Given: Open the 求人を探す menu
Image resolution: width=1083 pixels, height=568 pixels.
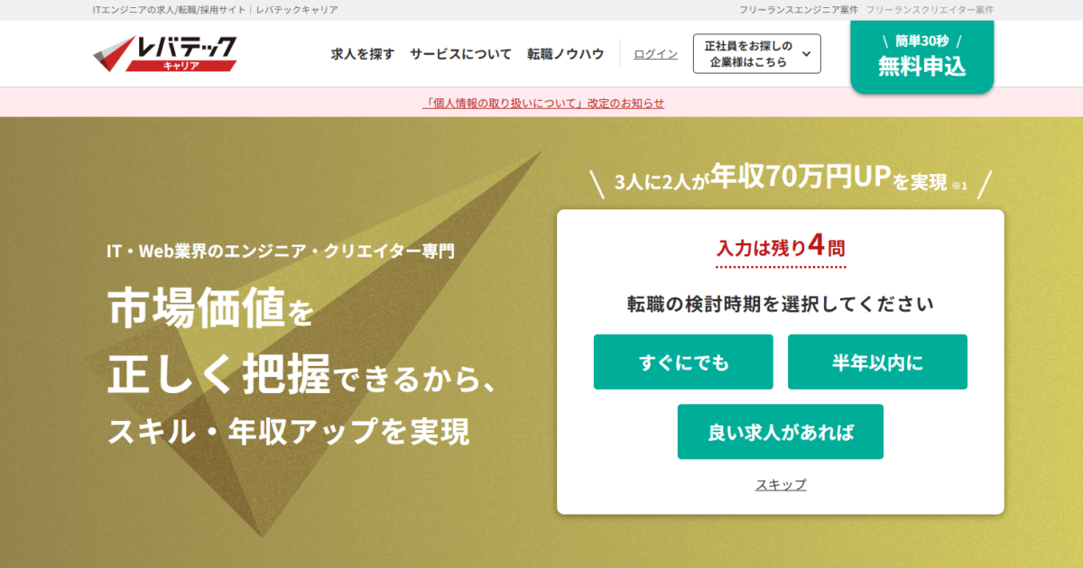Looking at the screenshot, I should tap(363, 54).
